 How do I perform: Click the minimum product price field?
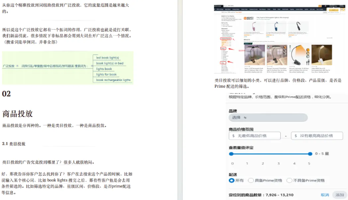click(255, 135)
